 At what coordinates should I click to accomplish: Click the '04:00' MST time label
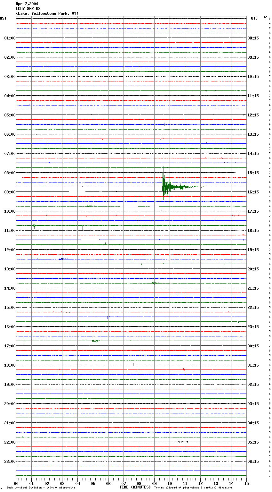pyautogui.click(x=10, y=96)
